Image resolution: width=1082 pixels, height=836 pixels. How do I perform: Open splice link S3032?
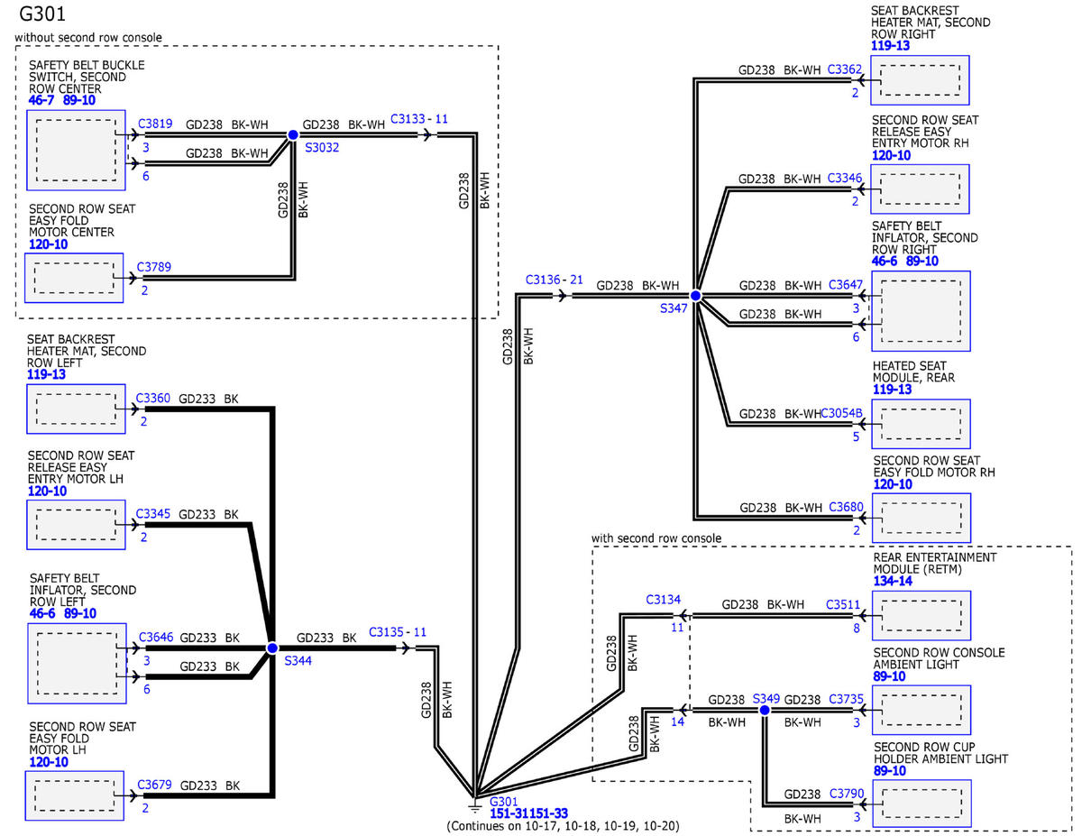(322, 148)
